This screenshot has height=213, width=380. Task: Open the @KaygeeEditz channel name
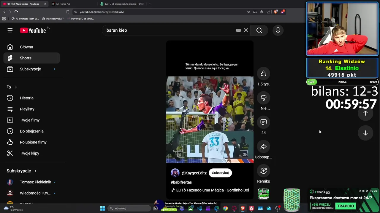(194, 173)
